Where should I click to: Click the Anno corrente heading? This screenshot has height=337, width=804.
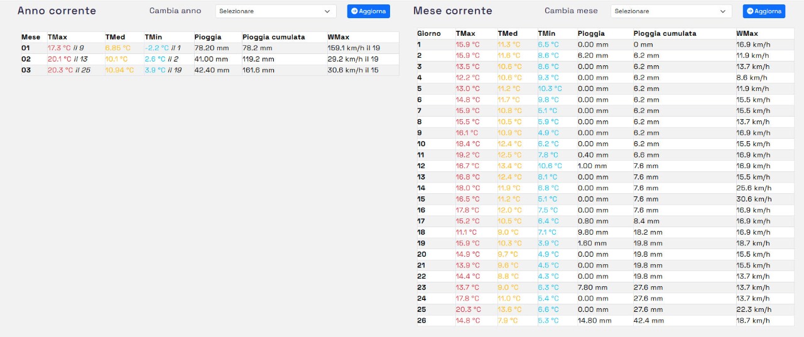coord(57,11)
